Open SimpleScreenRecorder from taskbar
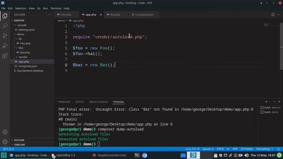Screen dimensions: 283x159 coord(110,155)
